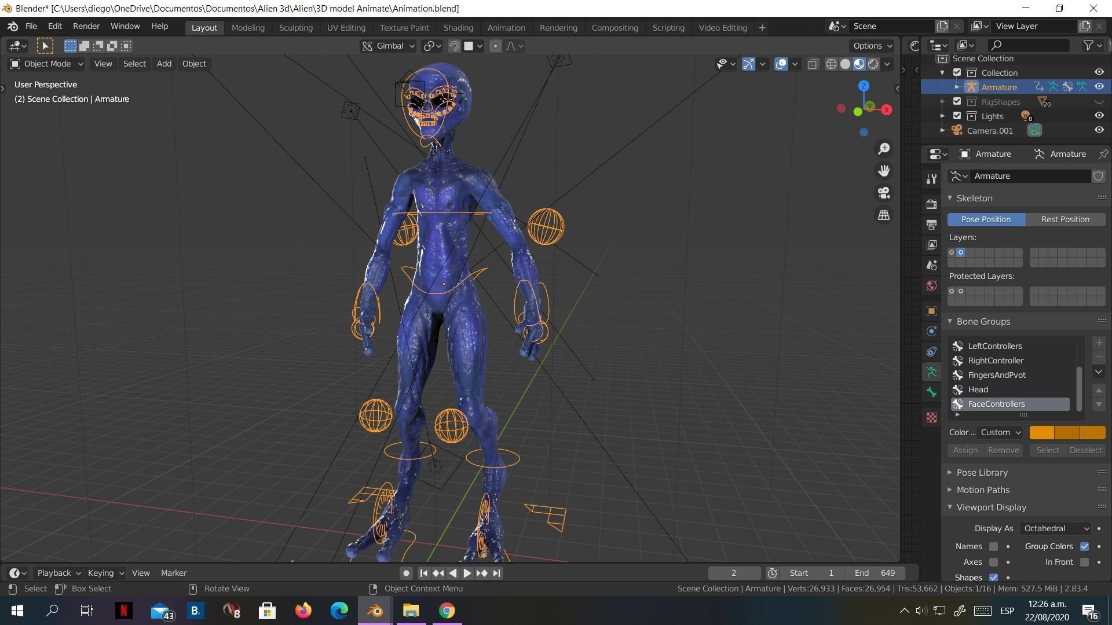This screenshot has width=1112, height=625.
Task: Open the Object Mode dropdown
Action: pos(46,64)
